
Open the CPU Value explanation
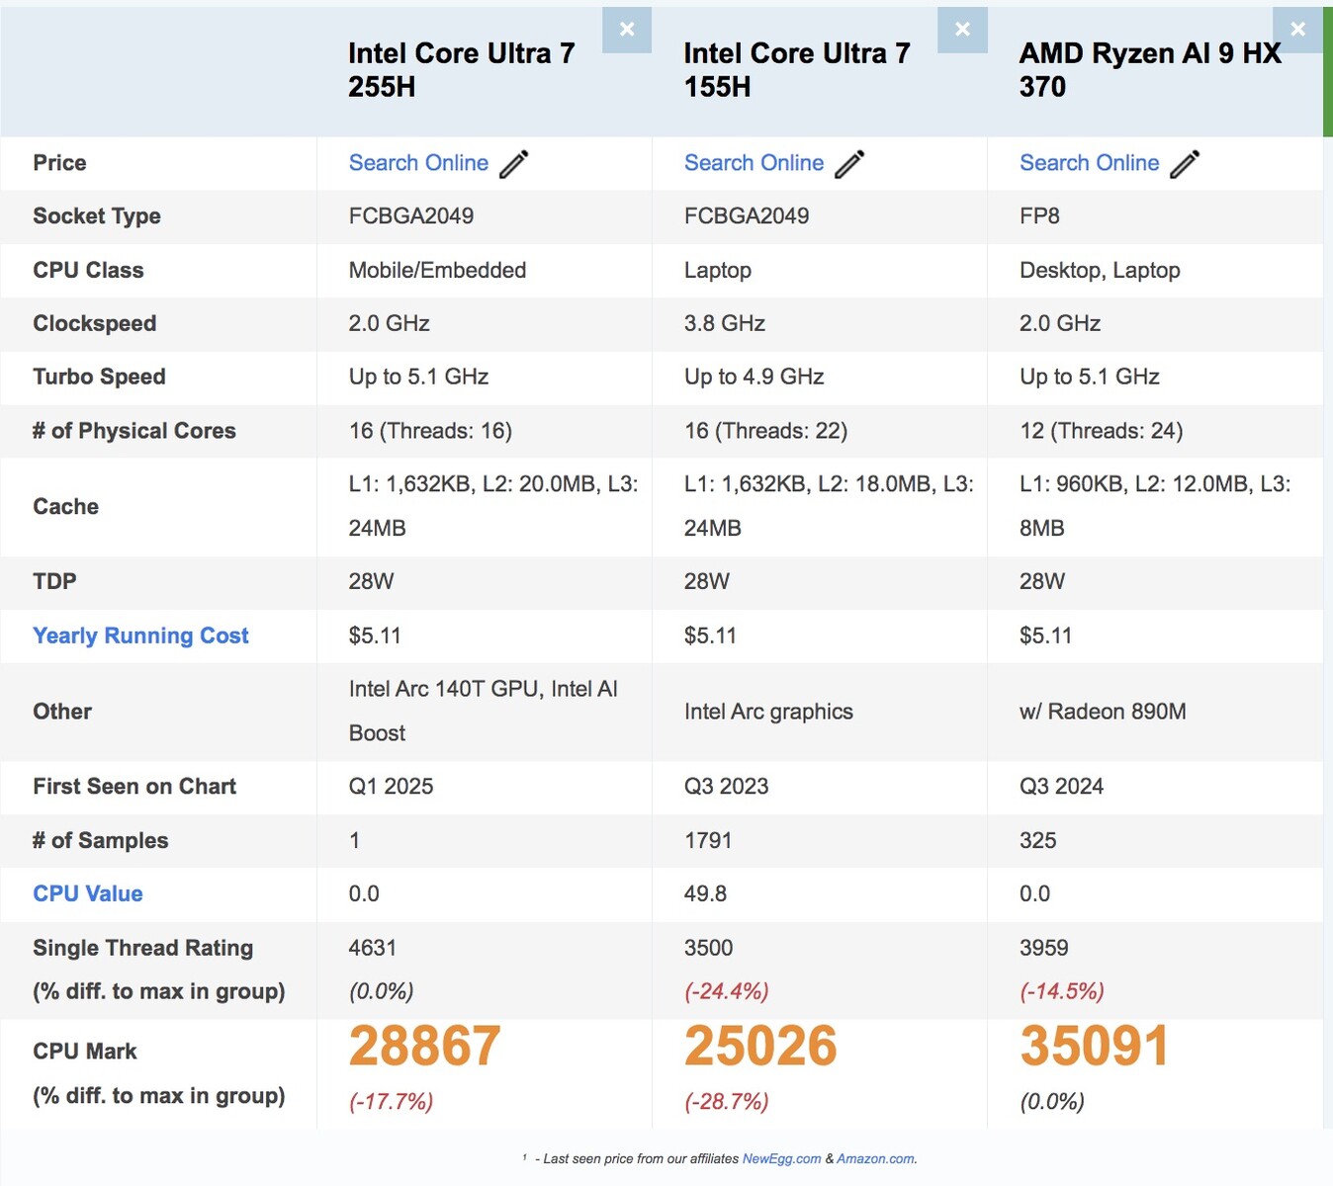(87, 893)
